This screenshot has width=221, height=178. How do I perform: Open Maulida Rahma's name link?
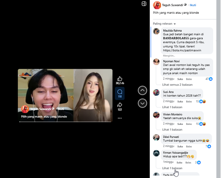(x=172, y=31)
